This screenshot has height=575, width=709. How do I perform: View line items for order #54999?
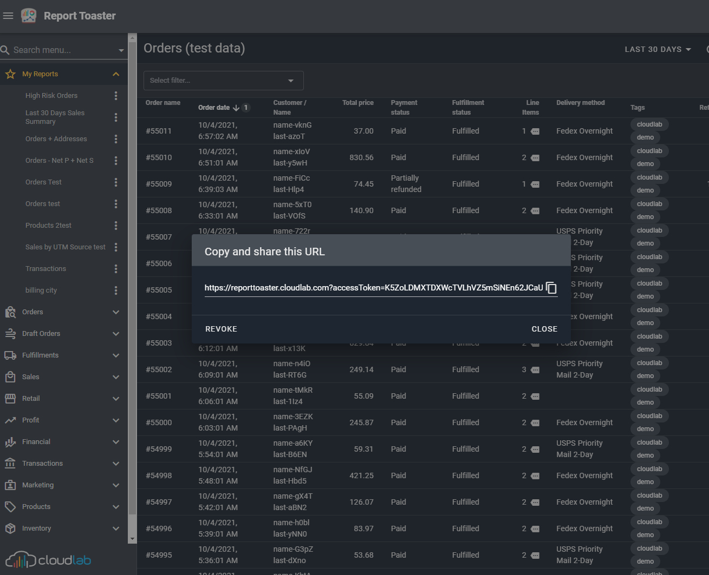tap(535, 450)
